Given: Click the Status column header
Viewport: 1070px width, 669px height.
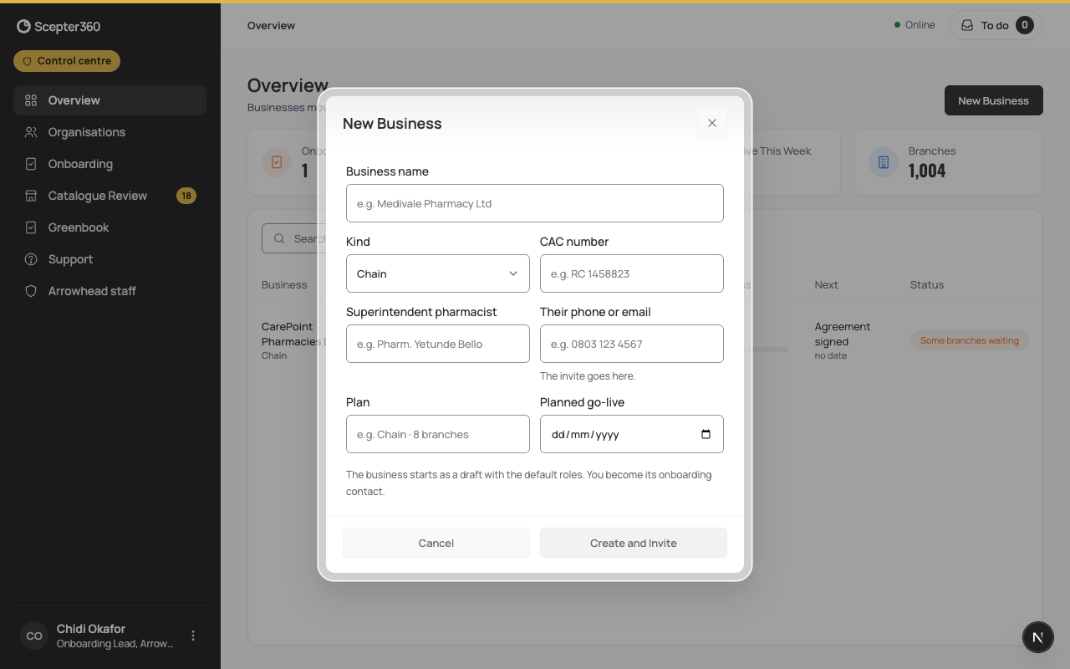Looking at the screenshot, I should tap(927, 285).
